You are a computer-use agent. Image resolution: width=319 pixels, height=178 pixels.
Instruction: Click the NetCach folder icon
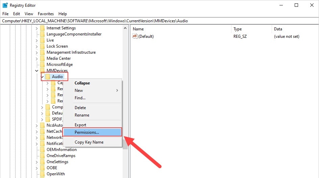(x=42, y=131)
